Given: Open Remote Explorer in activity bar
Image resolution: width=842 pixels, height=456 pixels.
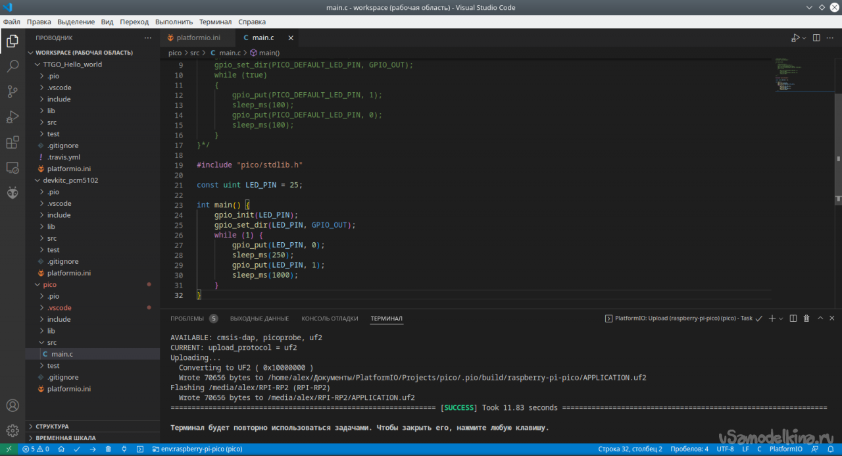Looking at the screenshot, I should tap(12, 168).
